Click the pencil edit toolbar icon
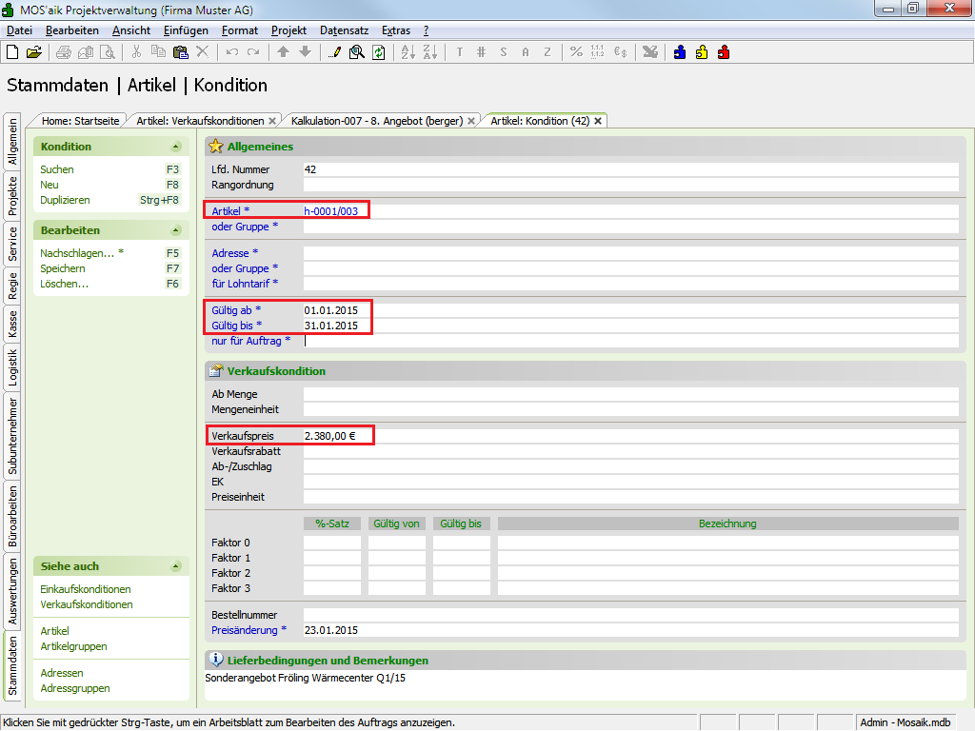This screenshot has width=975, height=731. [334, 52]
